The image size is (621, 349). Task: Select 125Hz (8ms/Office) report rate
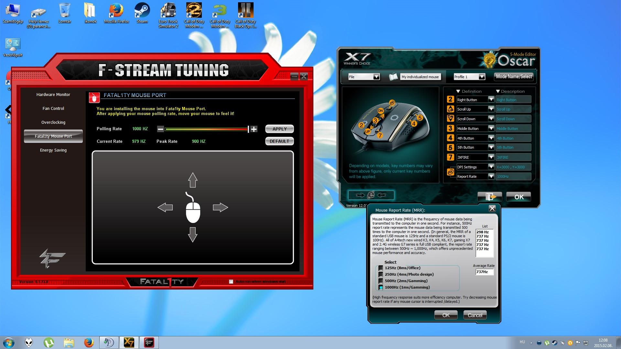click(381, 268)
